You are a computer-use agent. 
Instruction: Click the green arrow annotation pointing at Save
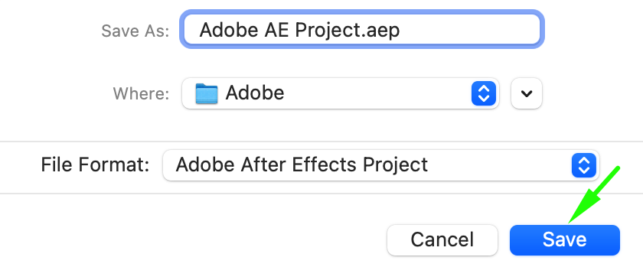tap(595, 194)
